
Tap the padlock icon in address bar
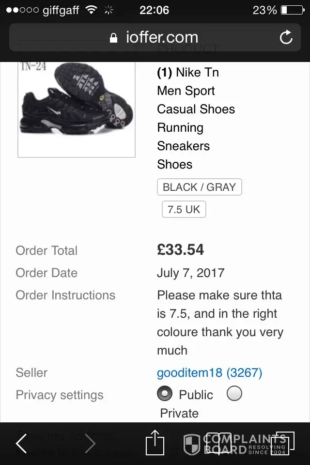[x=114, y=38]
